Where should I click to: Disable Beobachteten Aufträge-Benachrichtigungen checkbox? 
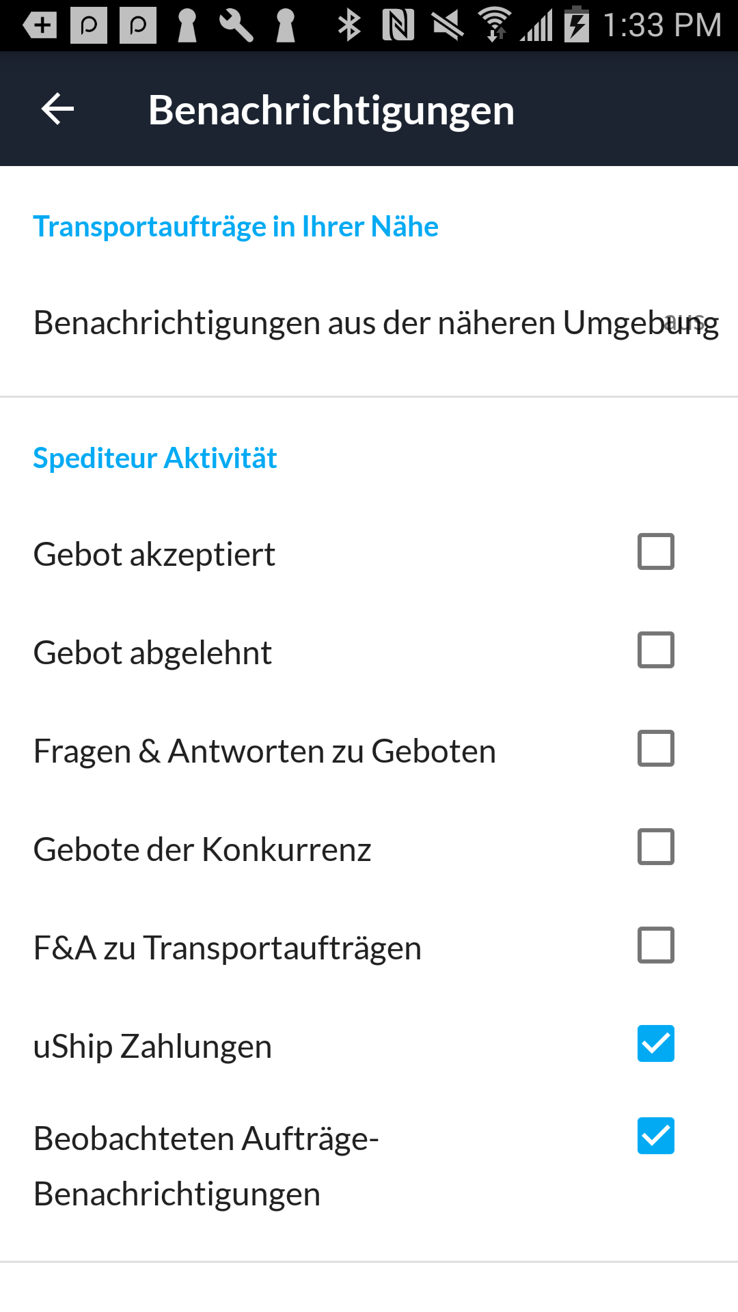click(655, 1136)
